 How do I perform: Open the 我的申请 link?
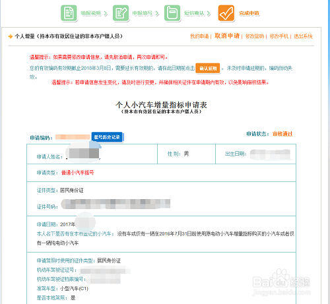[199, 36]
